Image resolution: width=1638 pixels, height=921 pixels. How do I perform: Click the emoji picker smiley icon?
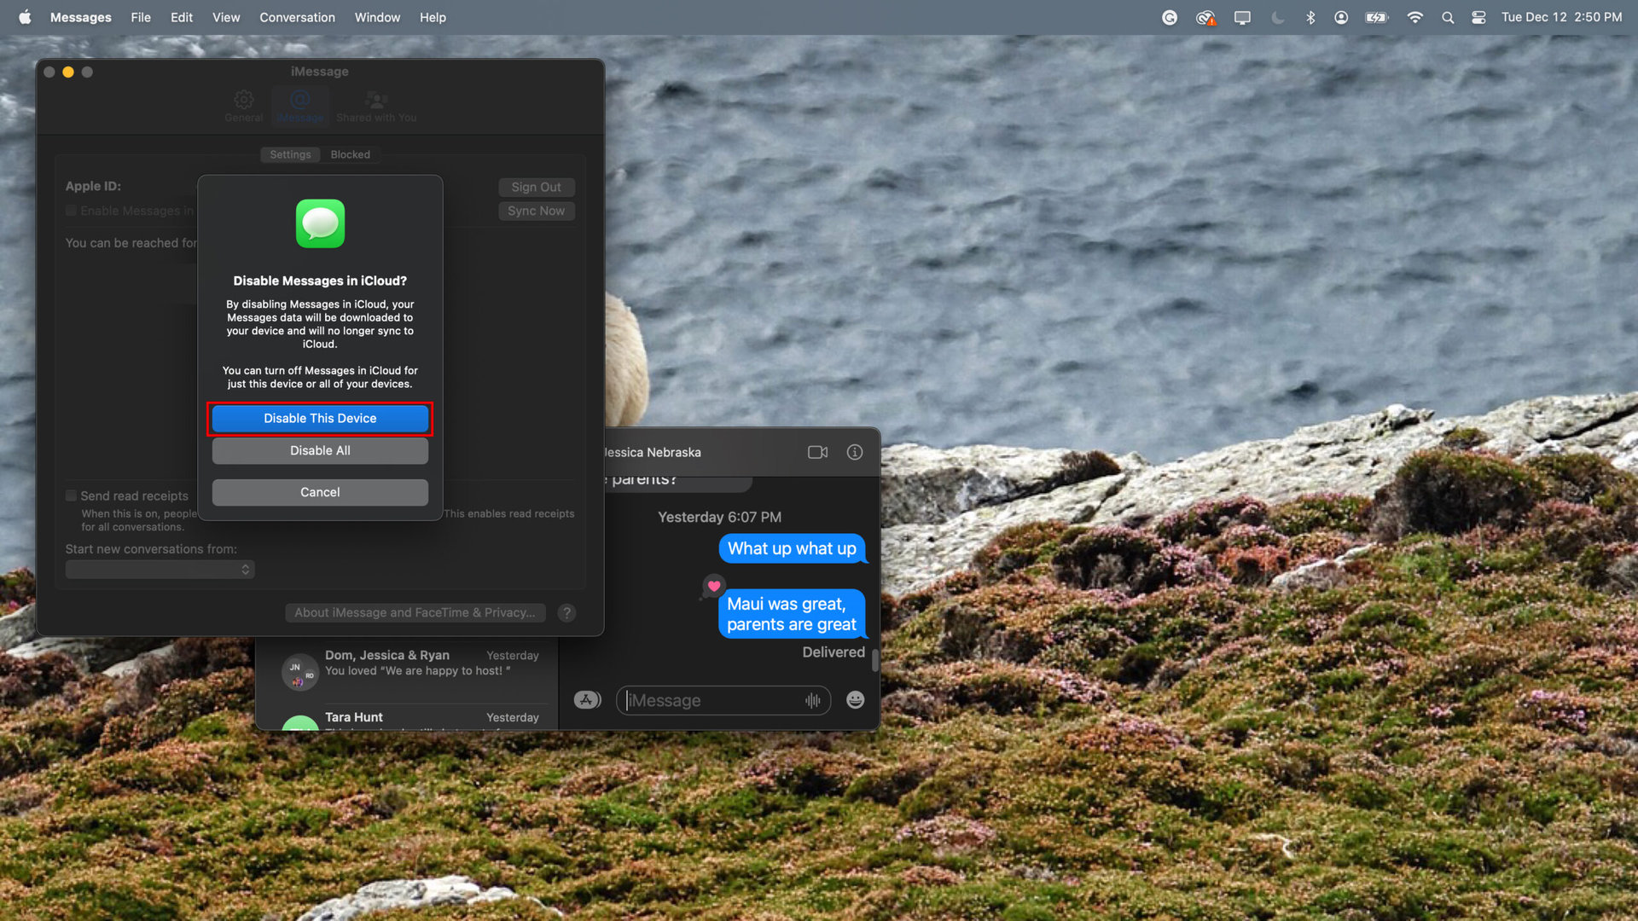(855, 700)
